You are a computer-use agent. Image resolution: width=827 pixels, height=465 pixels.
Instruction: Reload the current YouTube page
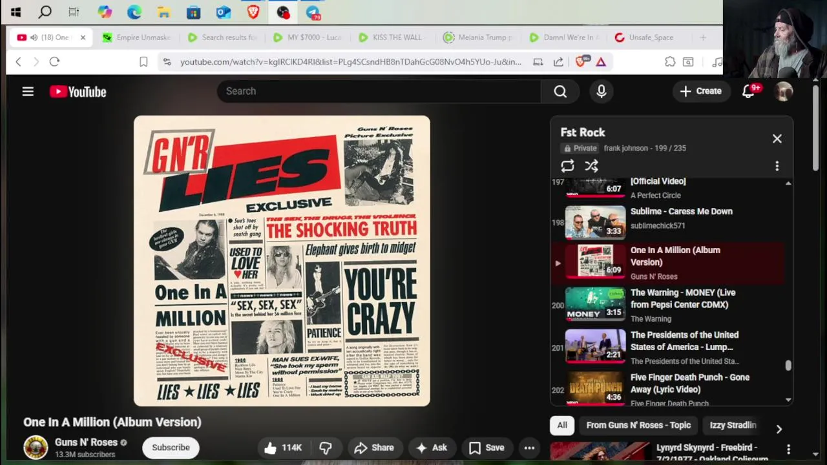click(54, 61)
